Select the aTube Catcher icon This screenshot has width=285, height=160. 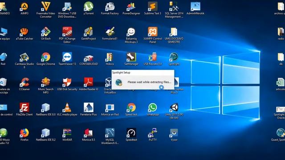[x=24, y=32]
